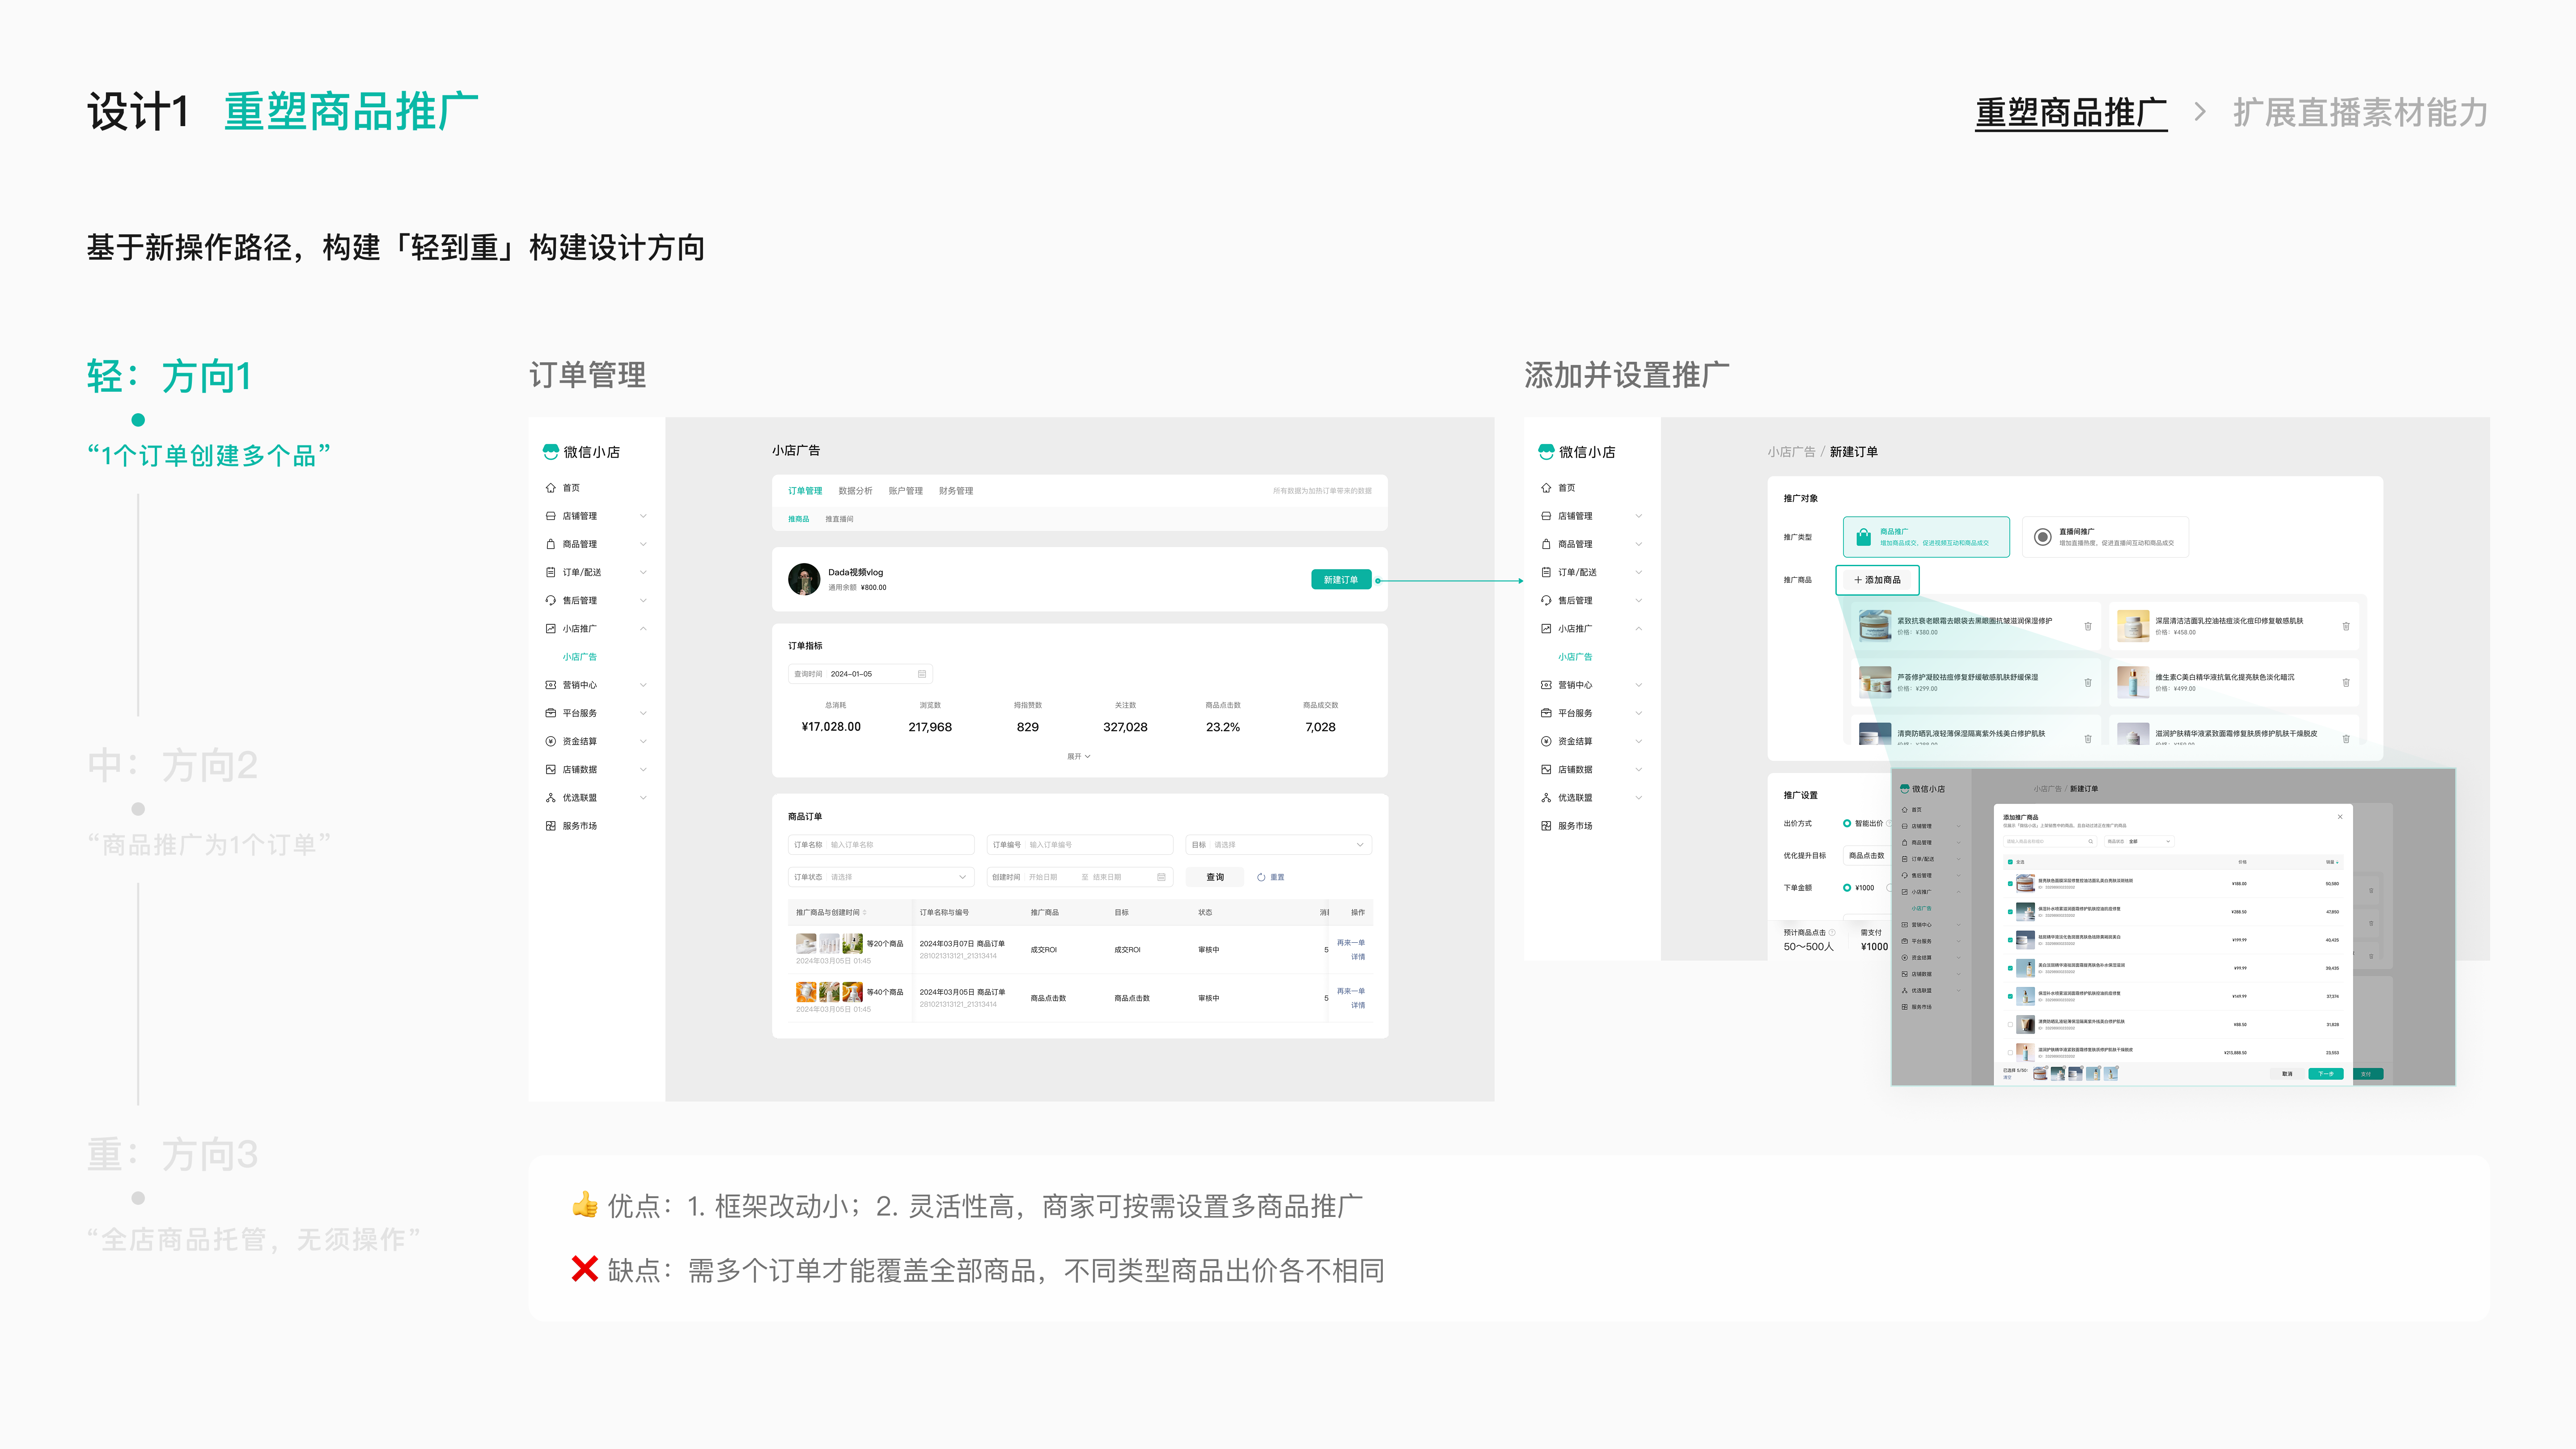Open the 订单状态 请选择 dropdown

point(881,877)
